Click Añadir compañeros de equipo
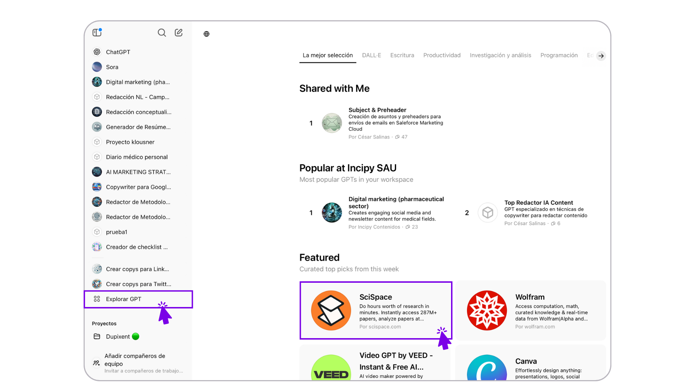The width and height of the screenshot is (695, 391). [x=138, y=363]
